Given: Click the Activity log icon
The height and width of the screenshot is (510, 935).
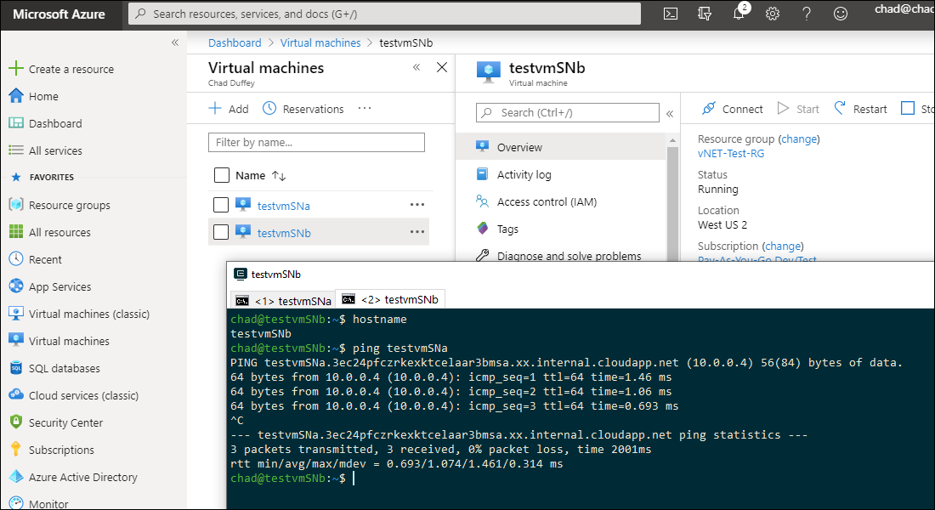Looking at the screenshot, I should pos(483,174).
